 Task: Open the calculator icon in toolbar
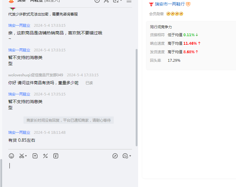(x=45, y=156)
